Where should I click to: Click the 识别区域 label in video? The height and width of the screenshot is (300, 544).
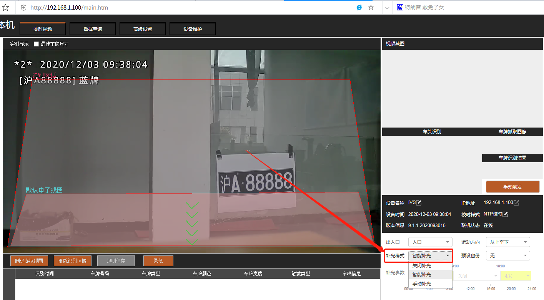[x=44, y=75]
